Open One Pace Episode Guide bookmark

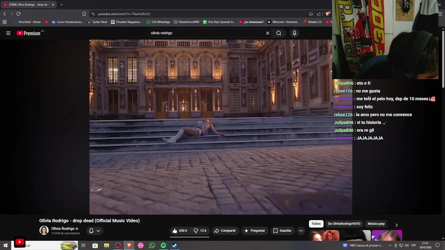pyautogui.click(x=219, y=22)
